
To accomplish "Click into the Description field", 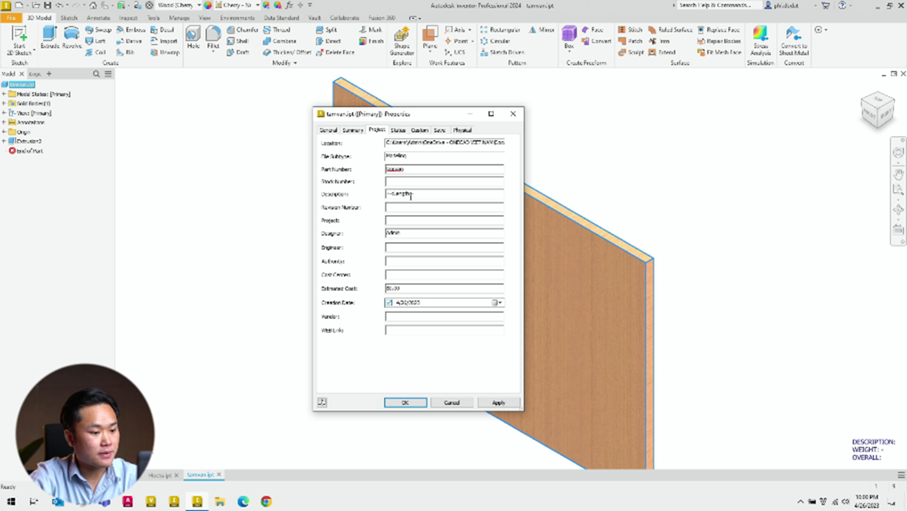I will [444, 194].
